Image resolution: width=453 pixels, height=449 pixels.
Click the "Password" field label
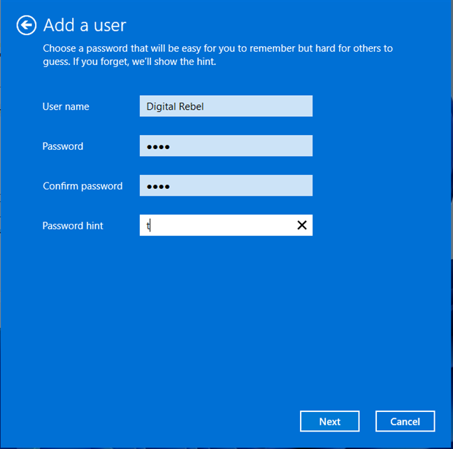click(63, 146)
